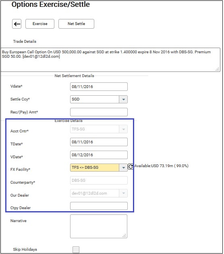The image size is (224, 254).
Task: Click the Trade Details resize grip
Action: coord(218,69)
